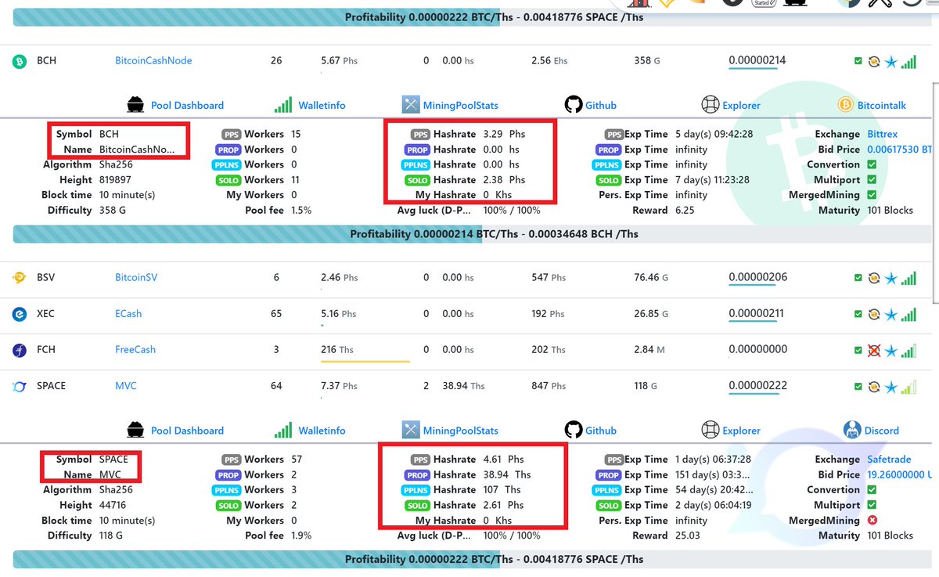Click the BCH coin logo icon
939x577 pixels.
click(20, 61)
